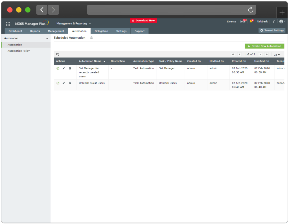Click the browser address bar
The image size is (289, 224).
[x=171, y=10]
